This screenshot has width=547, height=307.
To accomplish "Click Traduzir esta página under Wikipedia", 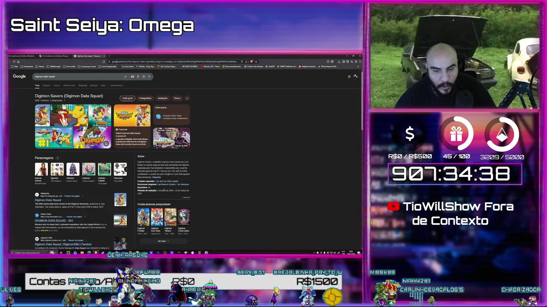I will coord(72,196).
